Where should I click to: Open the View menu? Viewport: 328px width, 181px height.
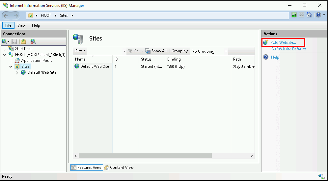point(21,25)
